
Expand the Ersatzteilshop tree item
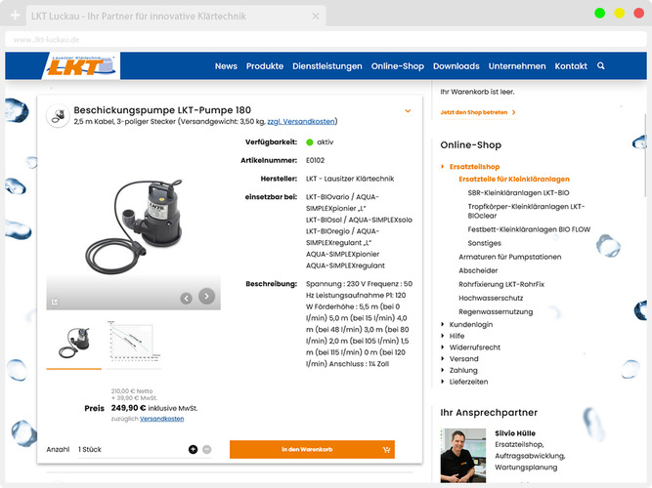474,167
